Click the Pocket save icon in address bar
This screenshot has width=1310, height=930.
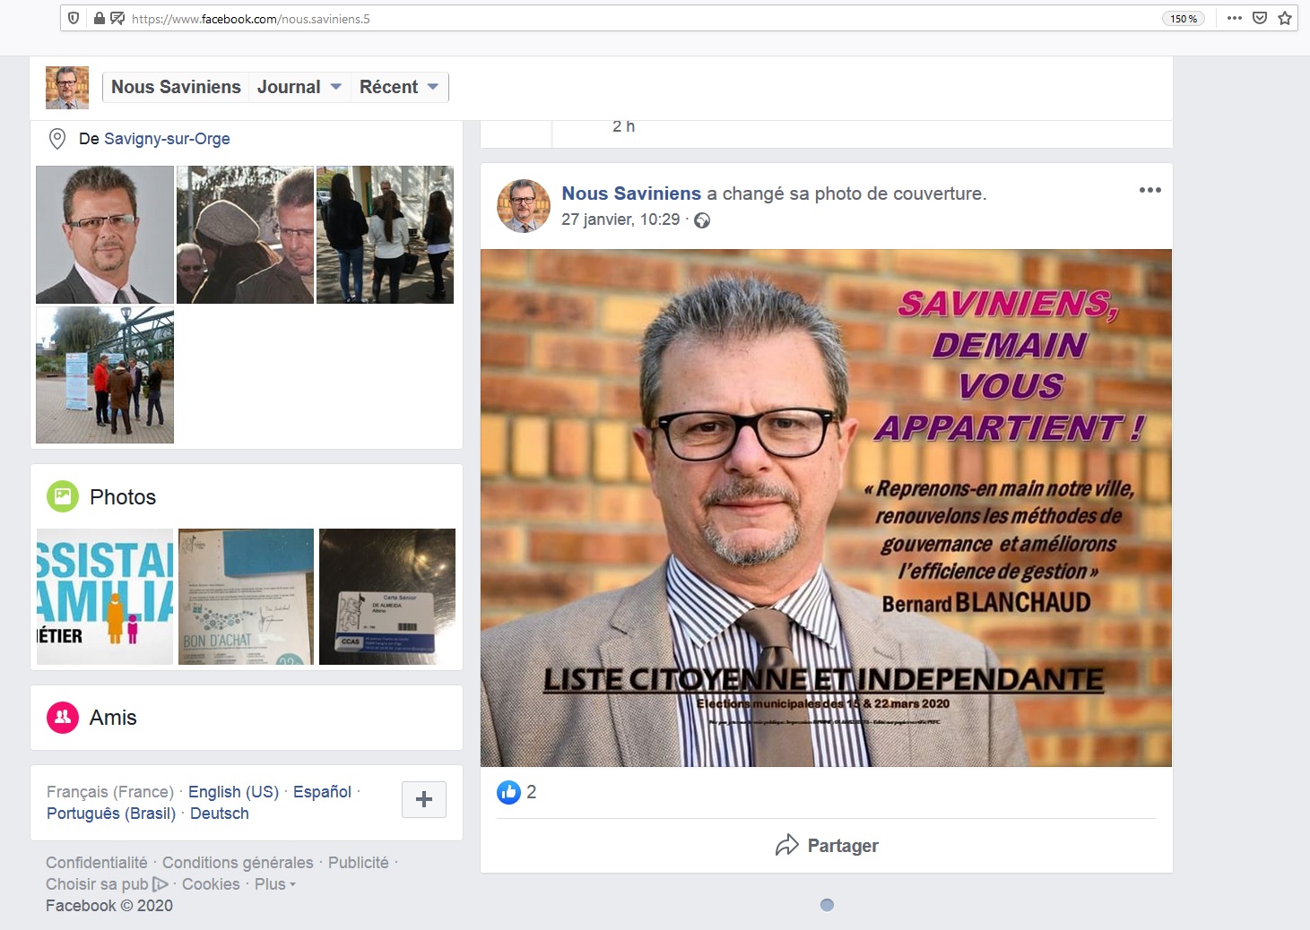pyautogui.click(x=1260, y=18)
